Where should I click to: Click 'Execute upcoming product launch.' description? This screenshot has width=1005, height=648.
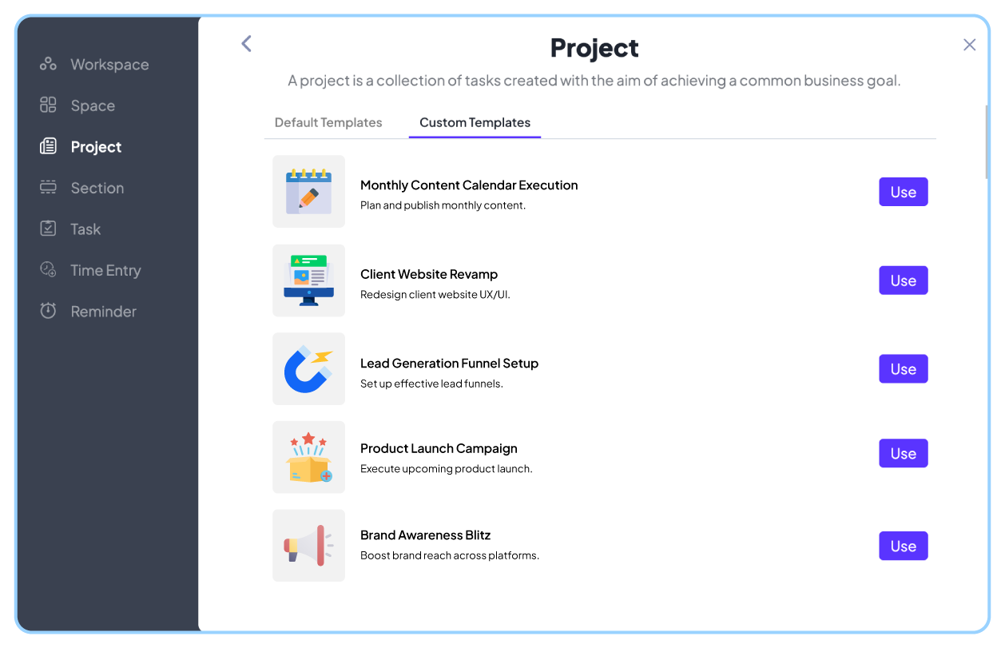pyautogui.click(x=446, y=468)
